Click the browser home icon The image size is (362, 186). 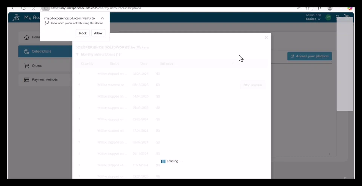(34, 8)
